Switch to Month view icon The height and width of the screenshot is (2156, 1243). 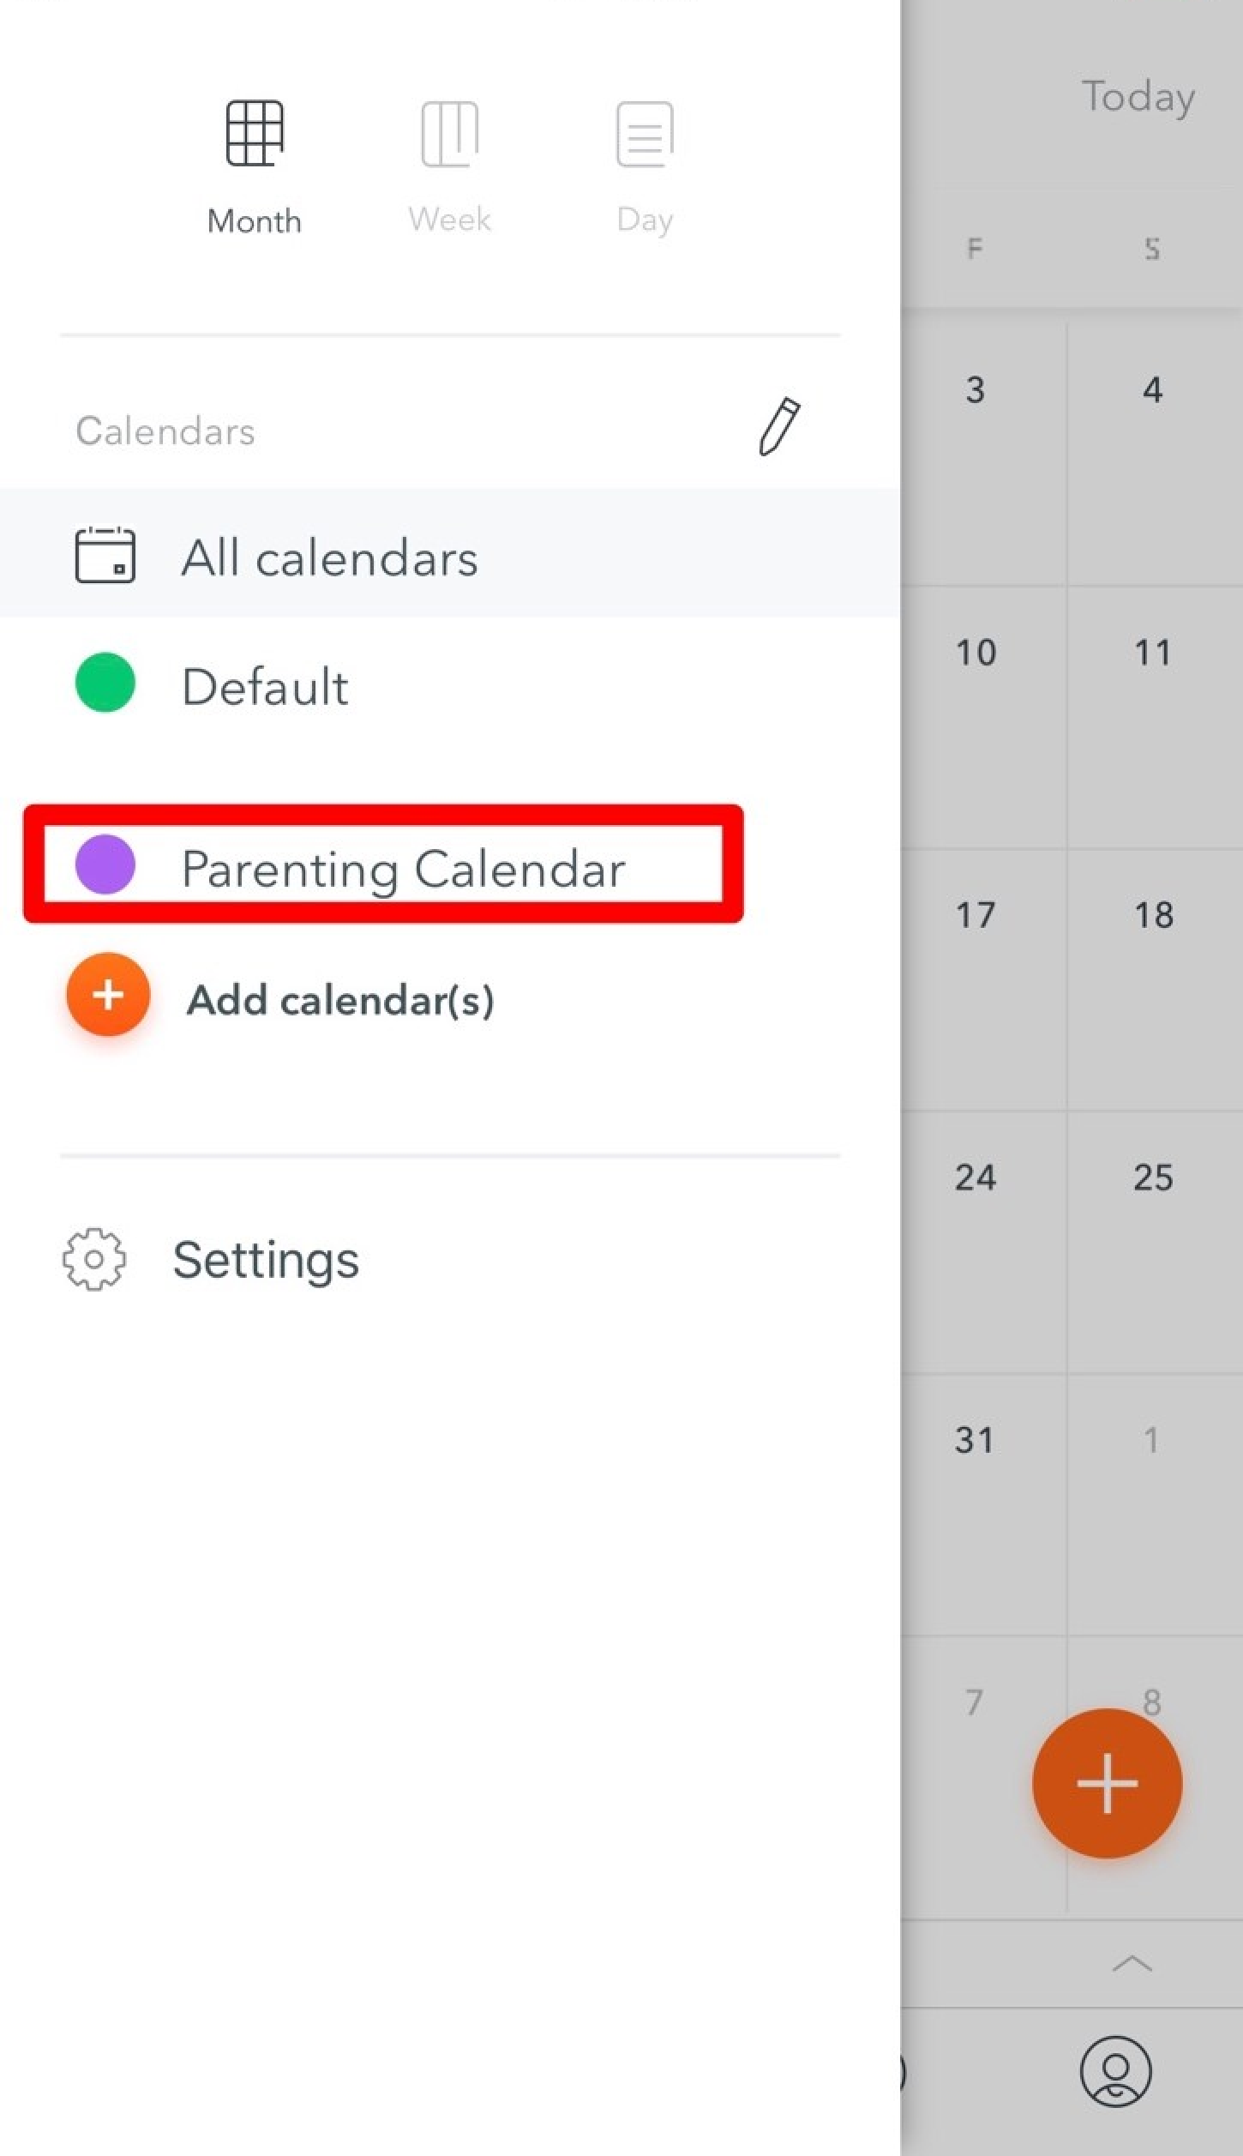[x=255, y=134]
